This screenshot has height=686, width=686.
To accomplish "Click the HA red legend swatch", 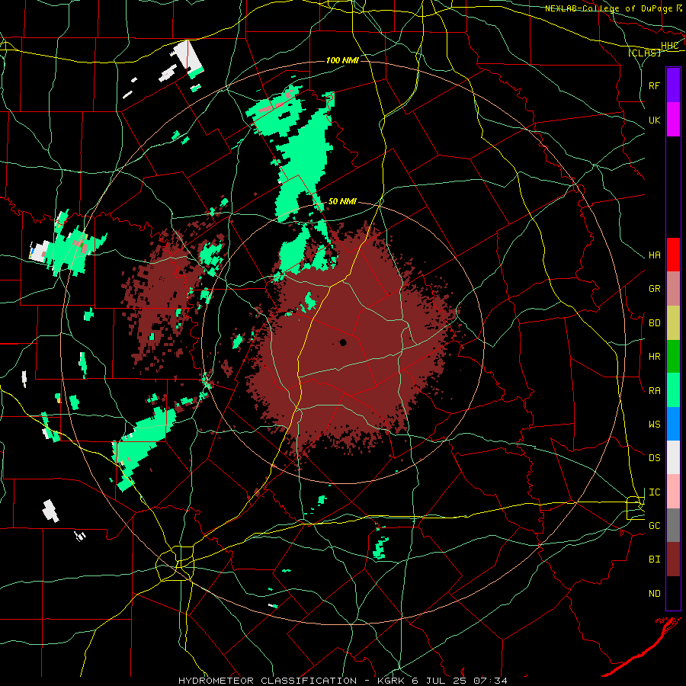I will tap(673, 255).
